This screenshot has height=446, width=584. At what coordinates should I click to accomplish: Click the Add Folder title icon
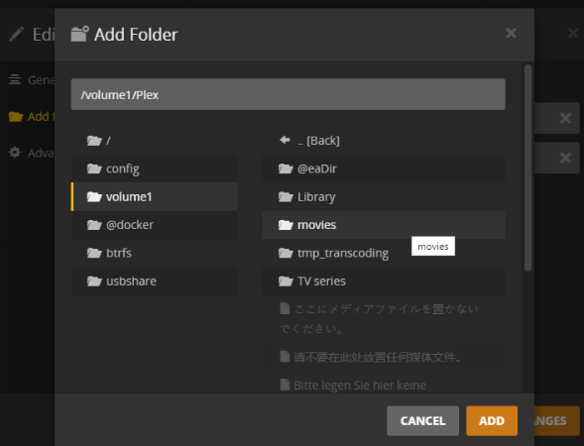(79, 34)
